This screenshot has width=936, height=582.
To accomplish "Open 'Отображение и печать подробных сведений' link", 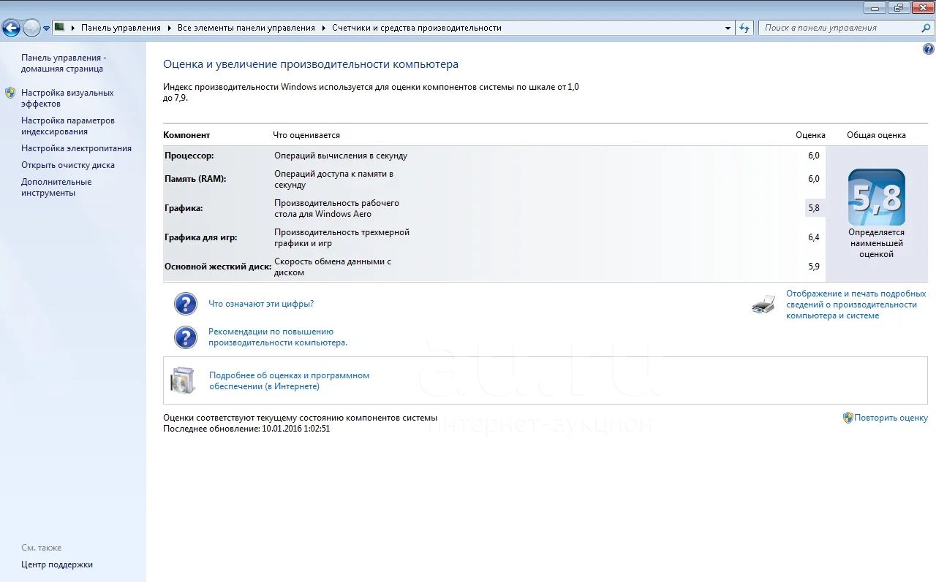I will pos(856,305).
